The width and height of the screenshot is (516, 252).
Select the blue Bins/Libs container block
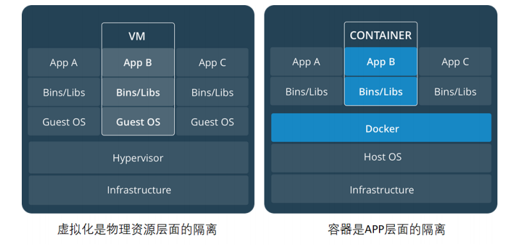380,91
